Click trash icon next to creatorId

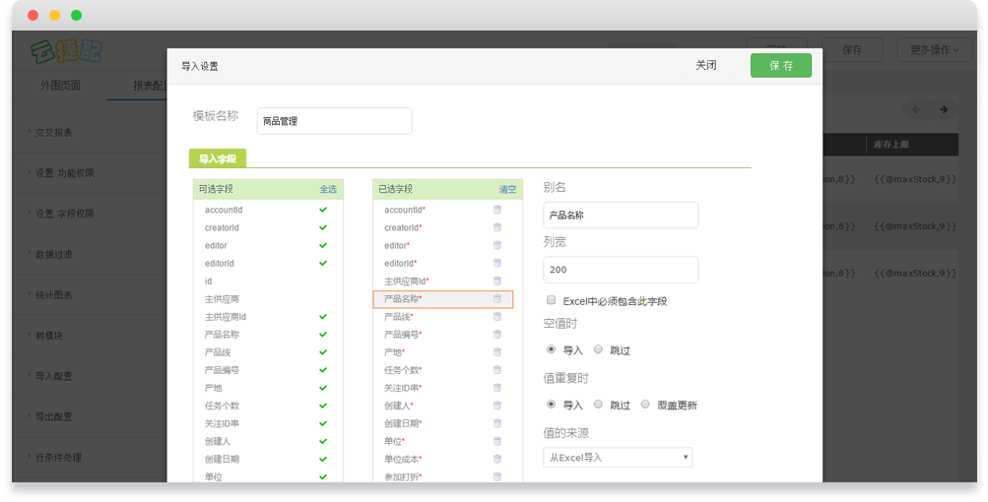pyautogui.click(x=496, y=227)
